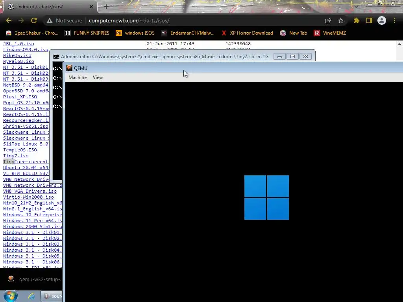Viewport: 403px width, 302px height.
Task: Click the VM8 VGA Drivers.iso link
Action: pos(30,191)
